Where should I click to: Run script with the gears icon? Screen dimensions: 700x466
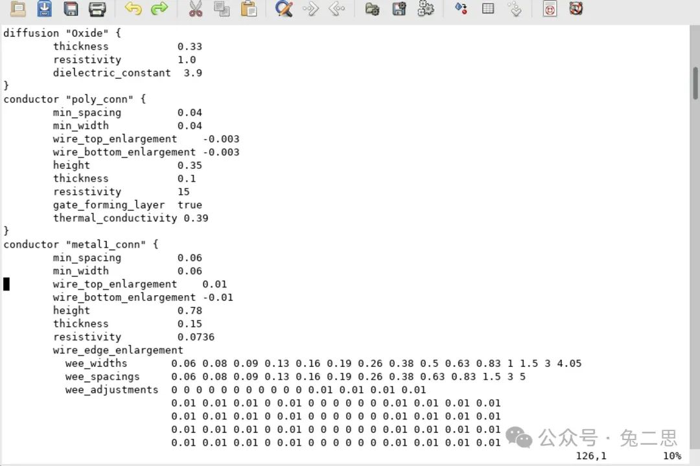point(425,8)
